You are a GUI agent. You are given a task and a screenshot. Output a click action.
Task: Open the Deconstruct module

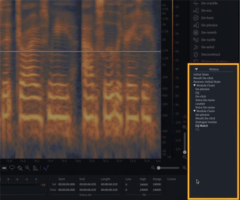click(210, 54)
